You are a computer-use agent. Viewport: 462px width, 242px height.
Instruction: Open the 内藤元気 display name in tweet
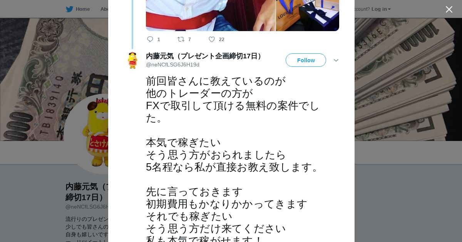click(205, 56)
